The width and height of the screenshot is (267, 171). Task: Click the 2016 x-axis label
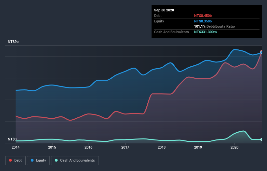pyautogui.click(x=88, y=147)
